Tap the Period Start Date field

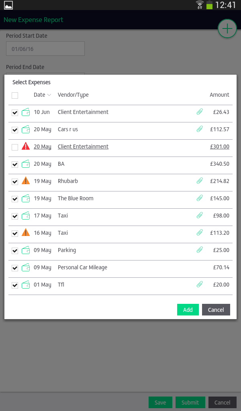(x=45, y=49)
